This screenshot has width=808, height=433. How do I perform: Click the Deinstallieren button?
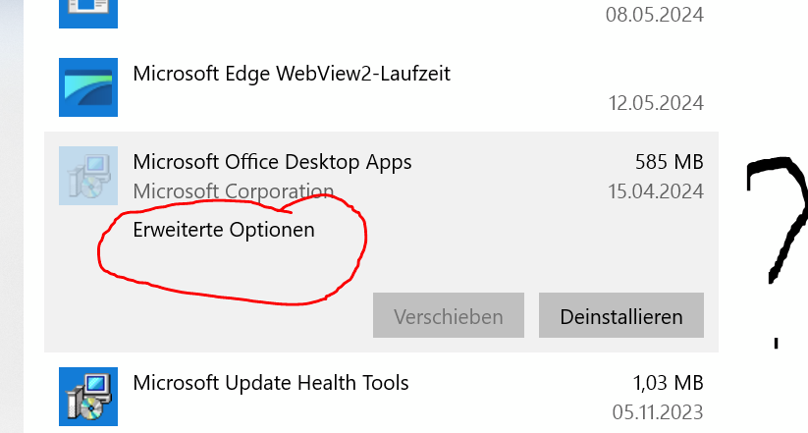(620, 315)
